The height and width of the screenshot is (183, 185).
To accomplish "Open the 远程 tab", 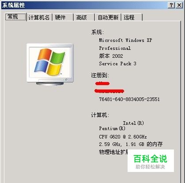I will [x=132, y=18].
